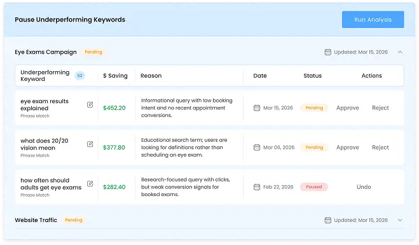Reject 'what does 20/20 vision mean' keyword
This screenshot has height=245, width=419.
coord(380,148)
